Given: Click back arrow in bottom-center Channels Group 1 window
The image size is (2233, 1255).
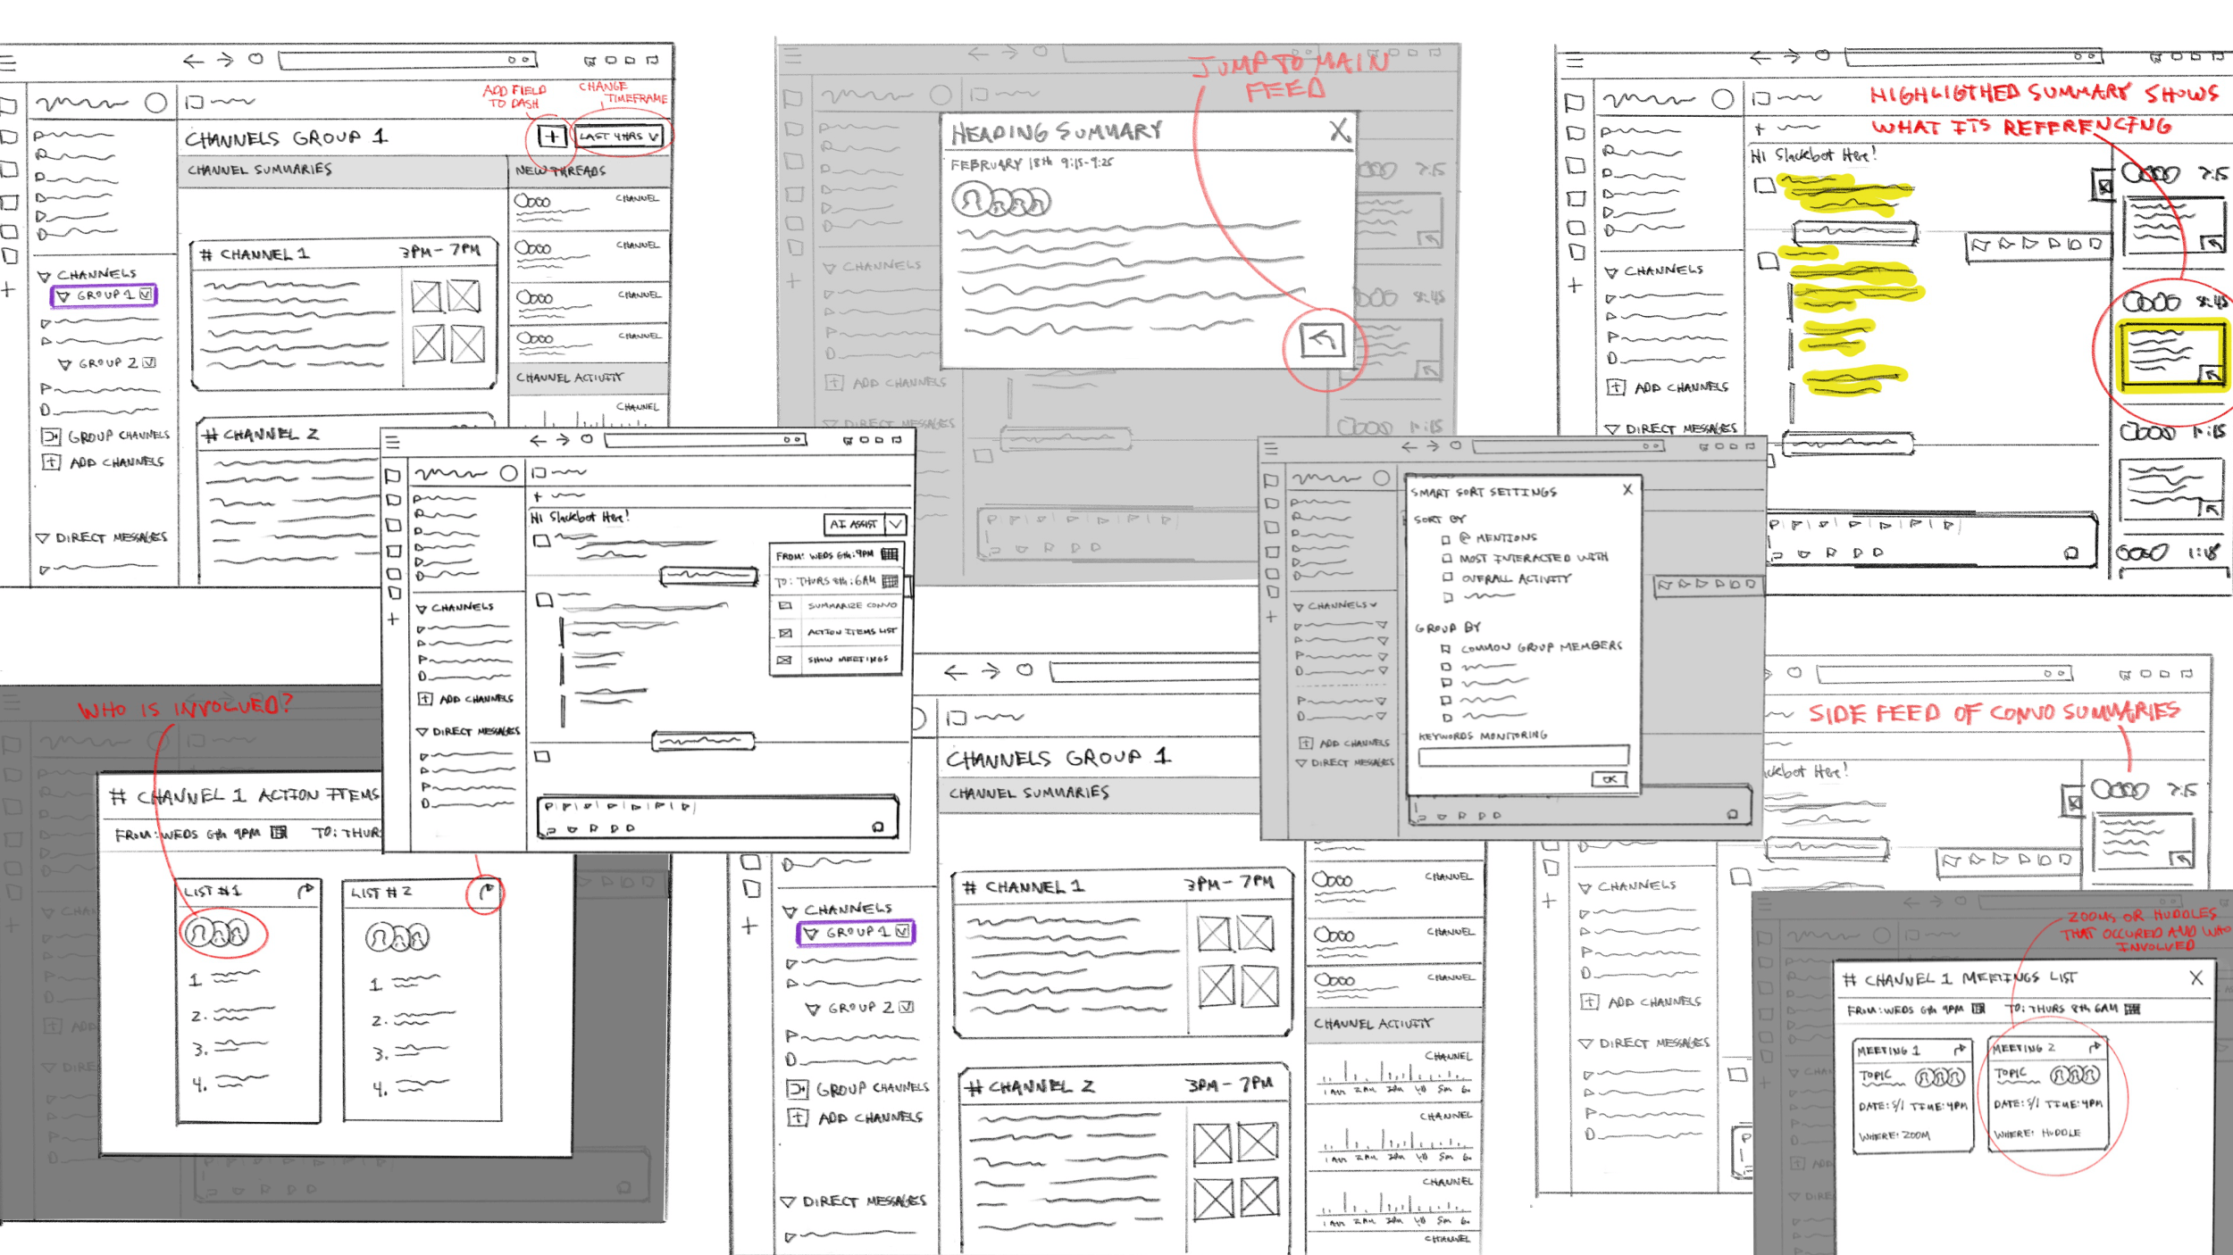Looking at the screenshot, I should tap(956, 672).
